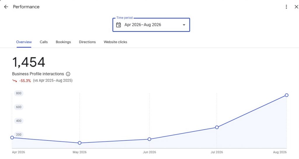
Task: Switch to the Overview tab
Action: 24,42
